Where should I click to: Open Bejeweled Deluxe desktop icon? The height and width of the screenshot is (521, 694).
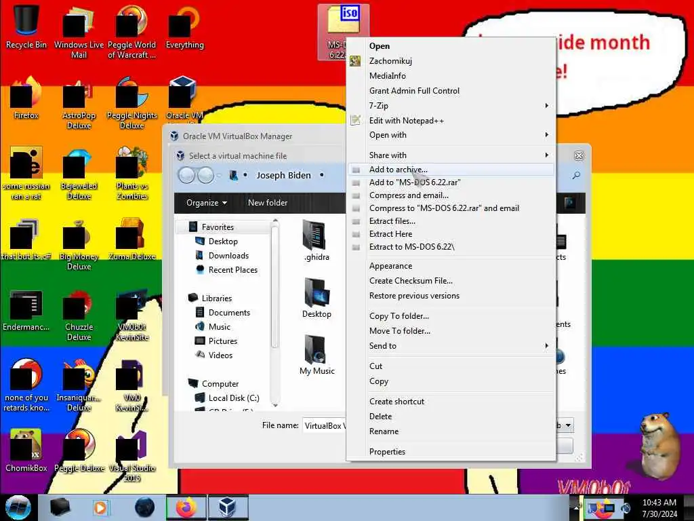[x=79, y=173]
